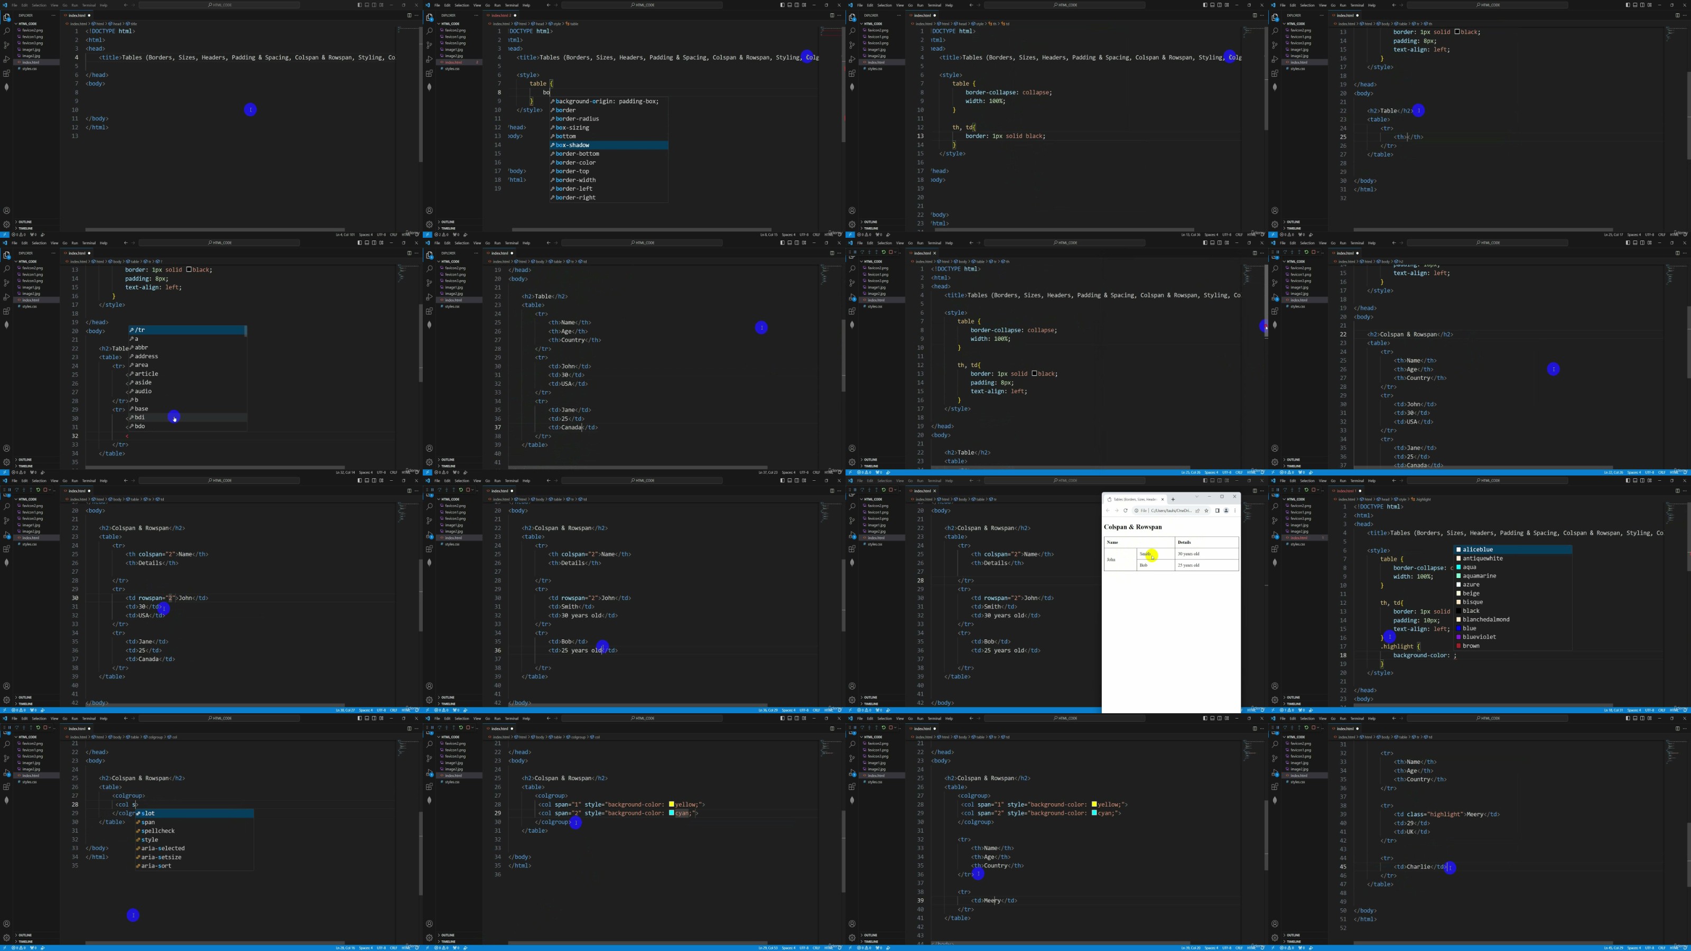Screen dimensions: 1691x951
Task: Close the "Tables (Borders, Sizes" browser tab
Action: (x=1163, y=499)
